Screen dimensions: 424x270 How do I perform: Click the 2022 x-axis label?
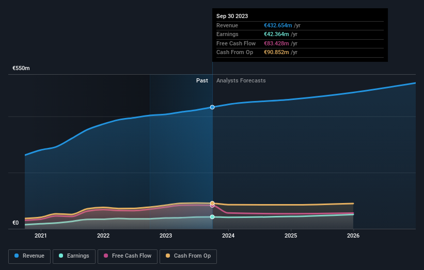coord(103,235)
